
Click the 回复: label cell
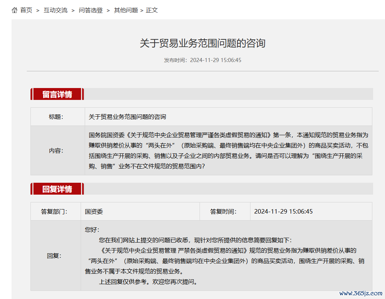(x=56, y=256)
